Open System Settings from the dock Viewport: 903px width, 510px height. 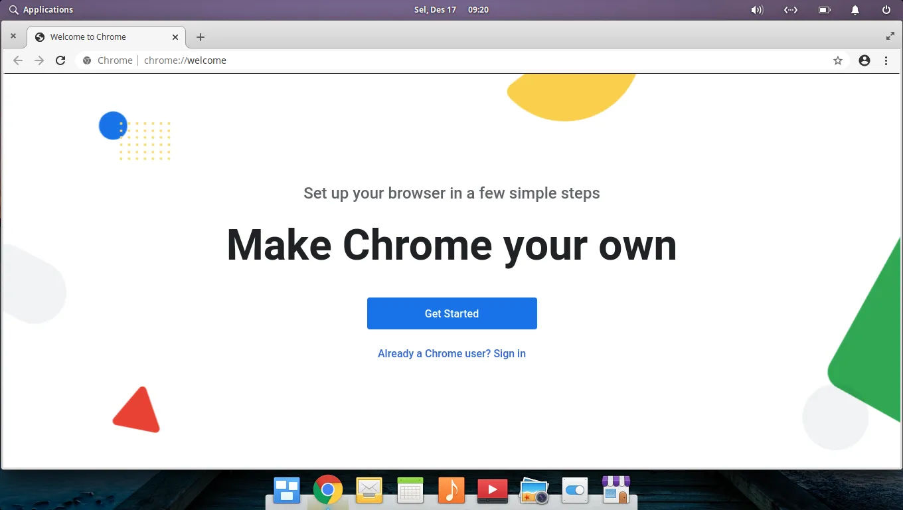click(575, 491)
